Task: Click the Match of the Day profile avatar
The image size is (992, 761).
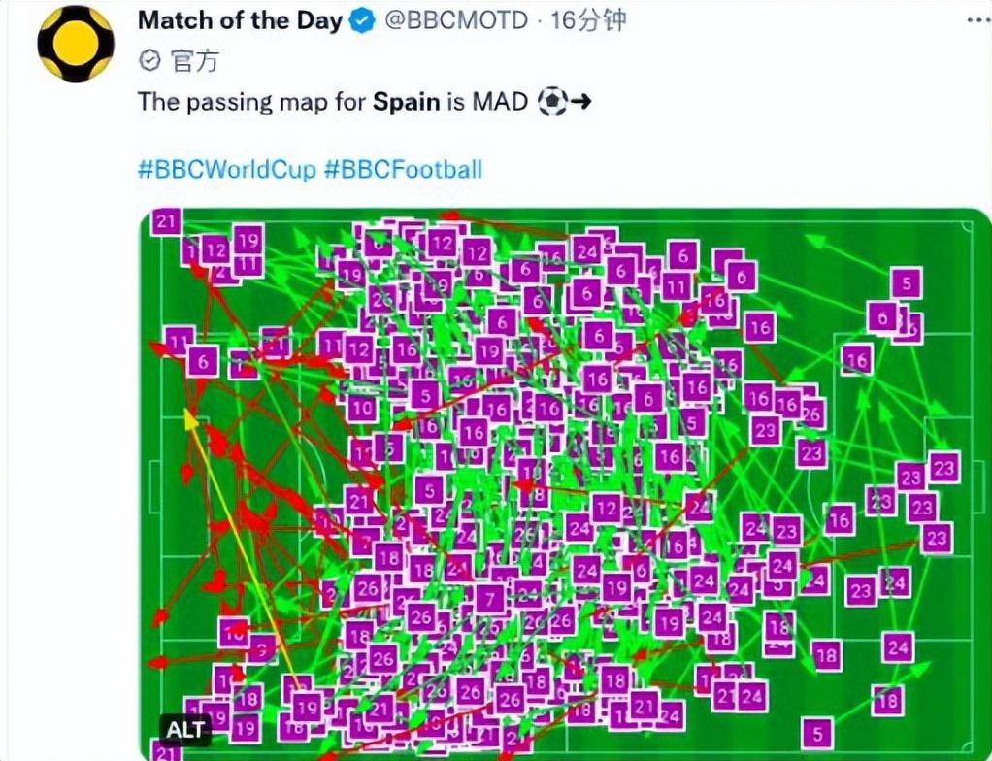Action: click(x=76, y=43)
